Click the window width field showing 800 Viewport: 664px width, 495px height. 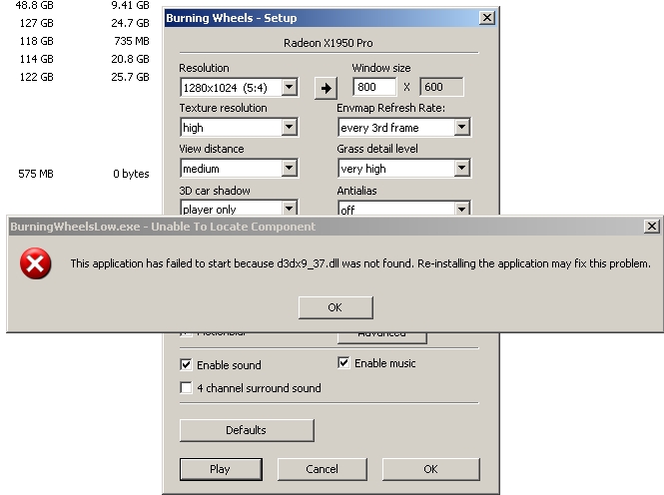tap(374, 88)
